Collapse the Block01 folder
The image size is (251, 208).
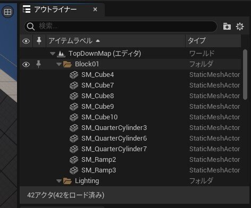59,64
